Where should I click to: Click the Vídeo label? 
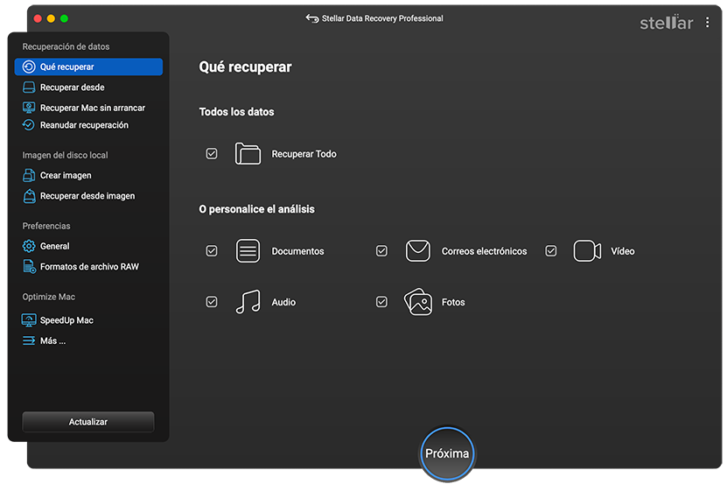[x=623, y=251]
